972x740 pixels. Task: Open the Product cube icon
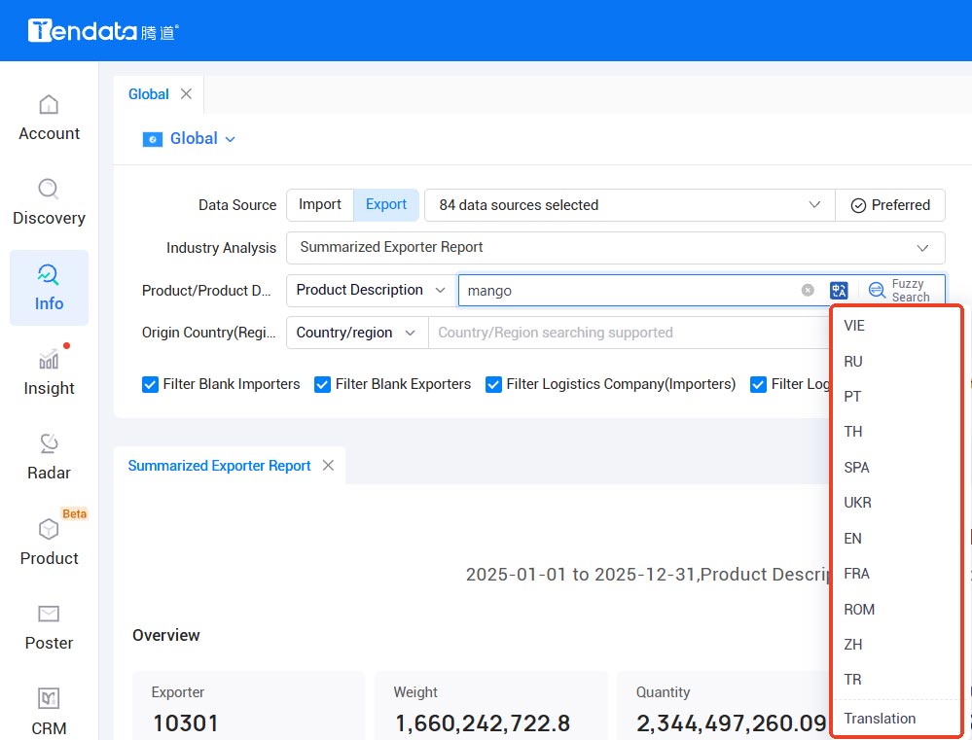[49, 529]
